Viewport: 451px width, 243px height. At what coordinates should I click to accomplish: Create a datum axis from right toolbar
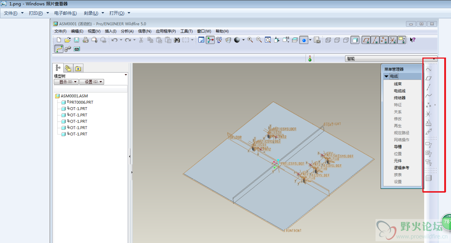coord(428,87)
